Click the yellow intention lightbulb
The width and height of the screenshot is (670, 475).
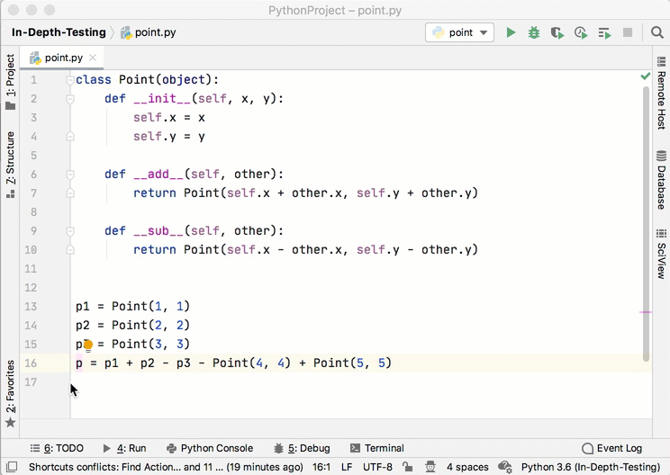tap(88, 345)
